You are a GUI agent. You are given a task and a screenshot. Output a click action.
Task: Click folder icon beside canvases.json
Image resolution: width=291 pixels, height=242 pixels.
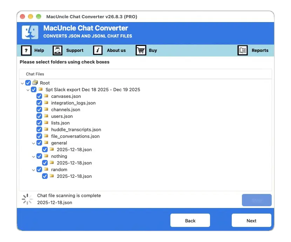[x=46, y=96]
